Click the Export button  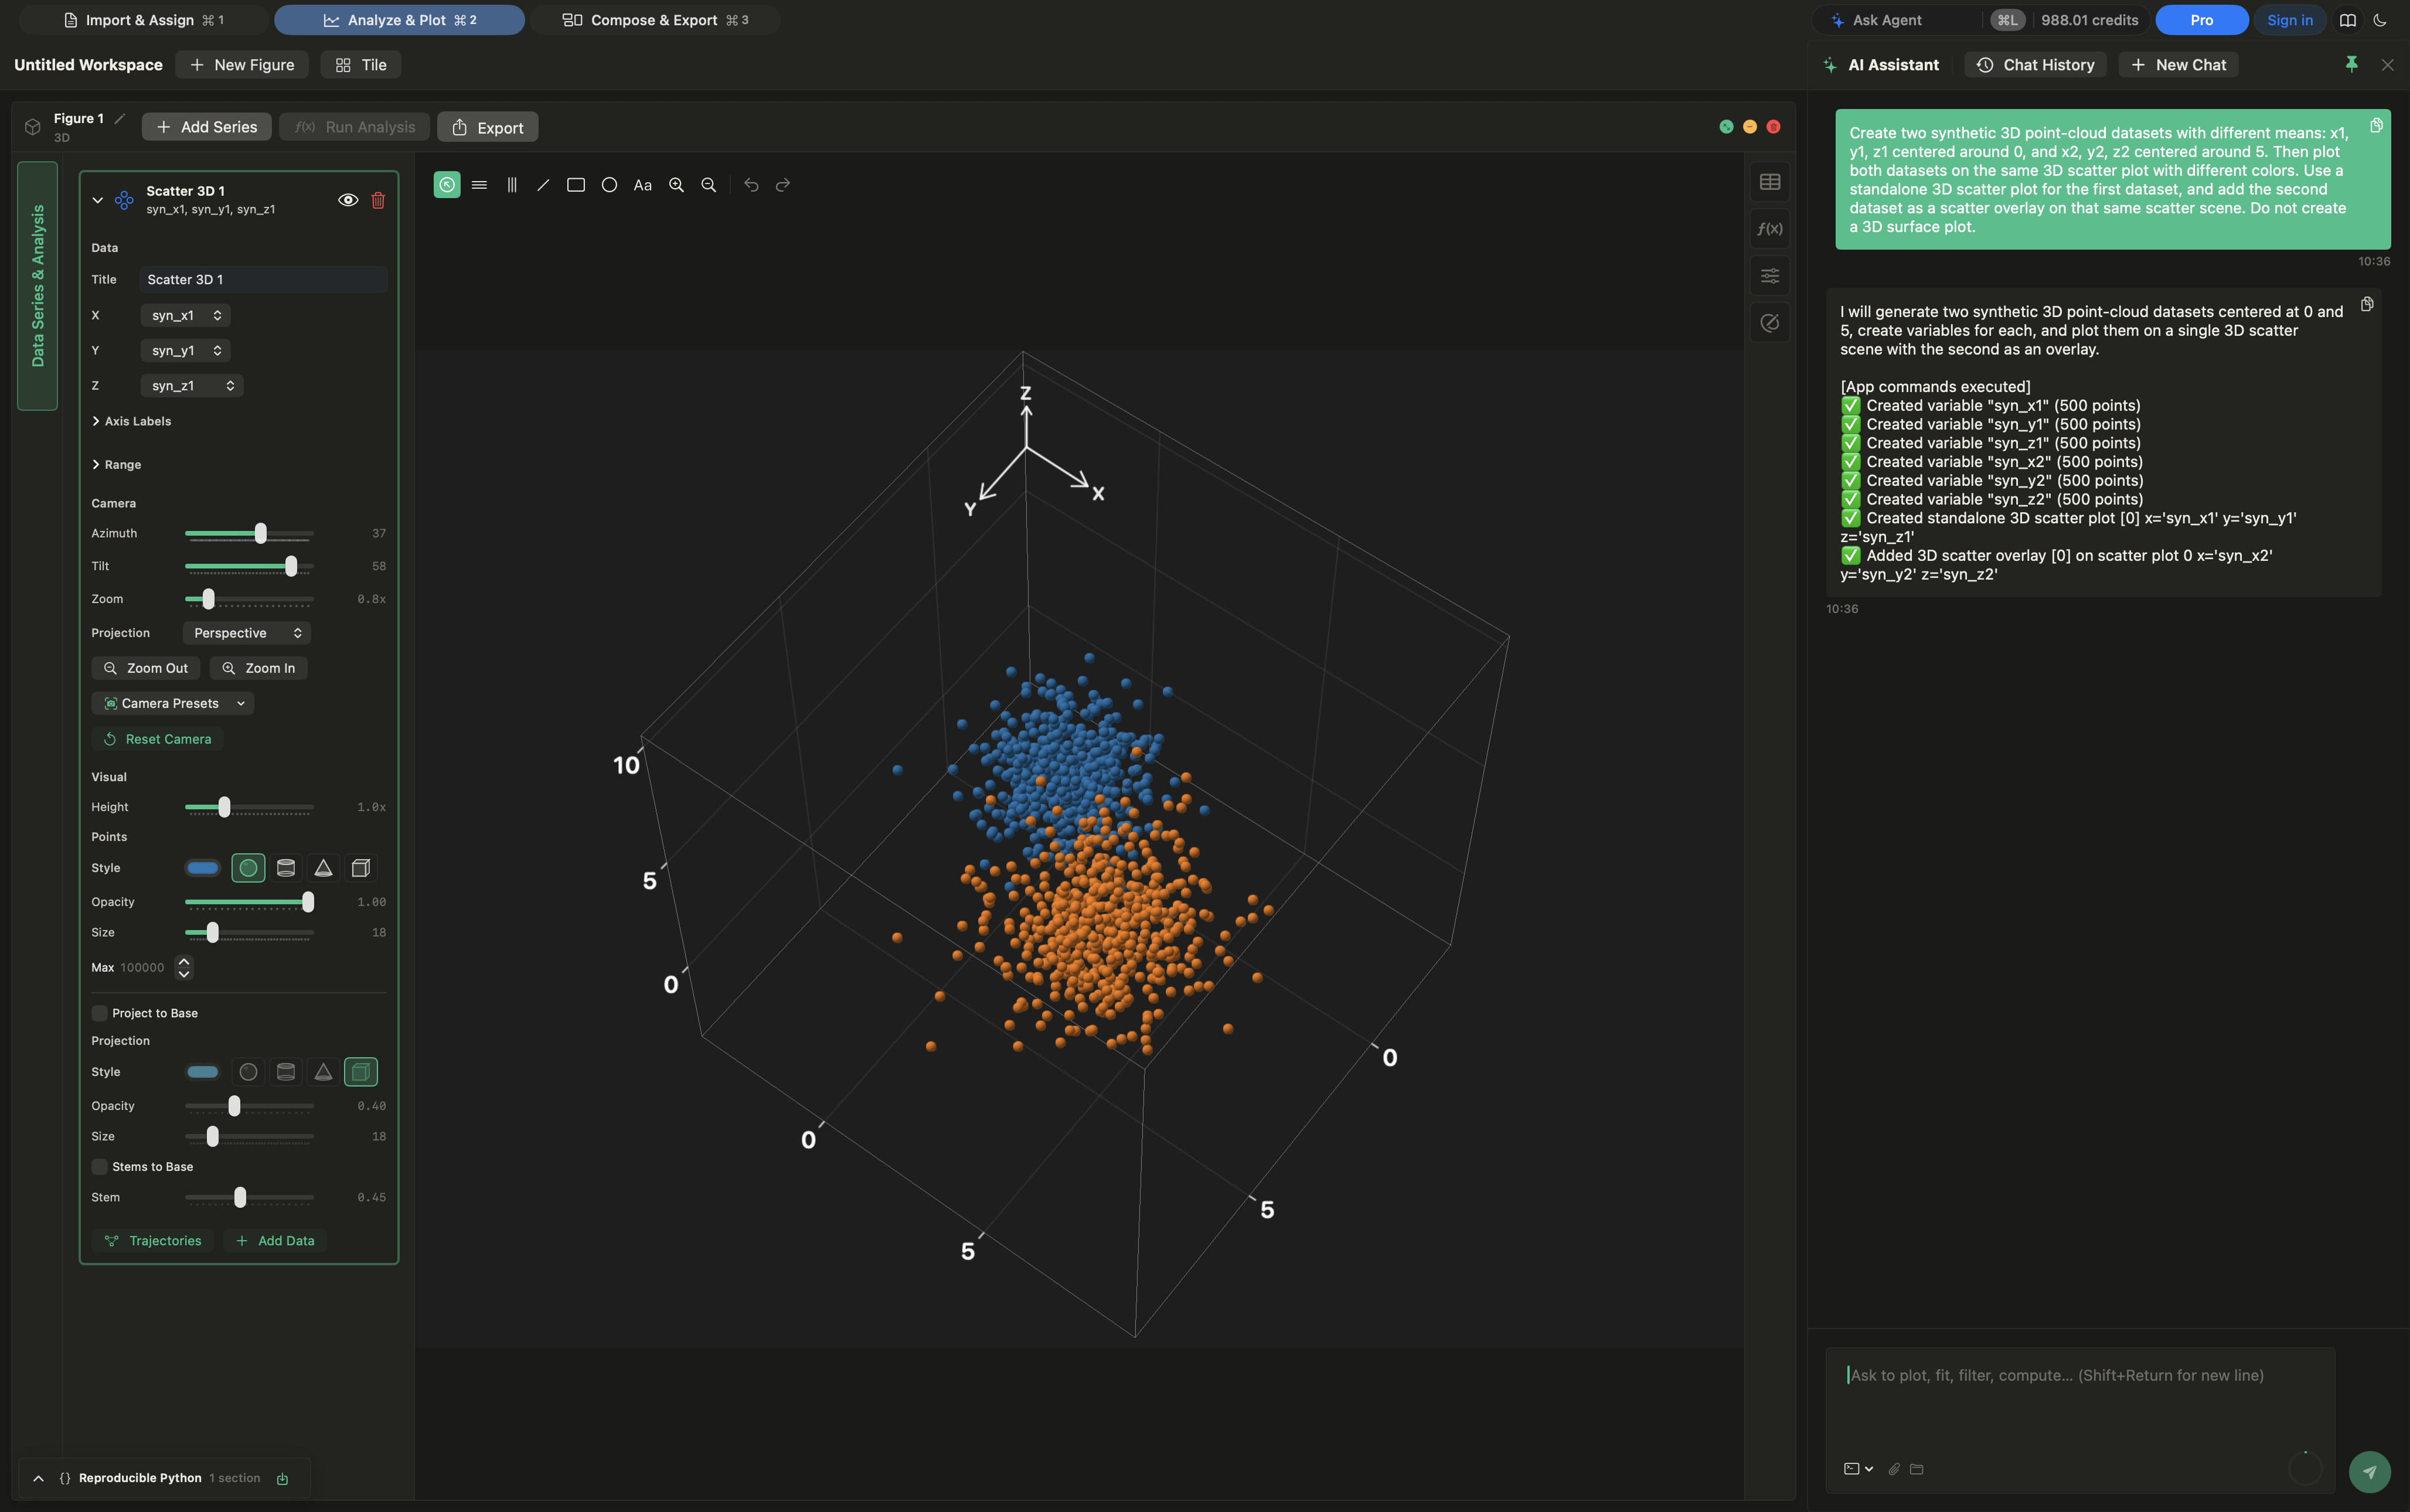click(x=488, y=127)
